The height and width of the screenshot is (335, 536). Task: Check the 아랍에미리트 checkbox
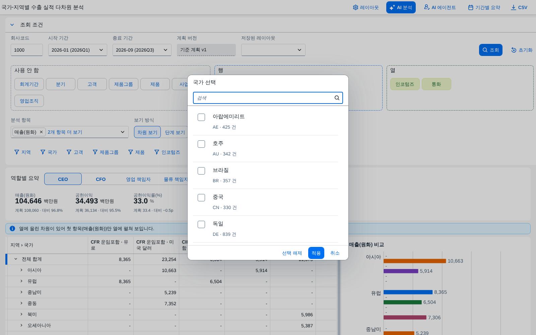201,117
